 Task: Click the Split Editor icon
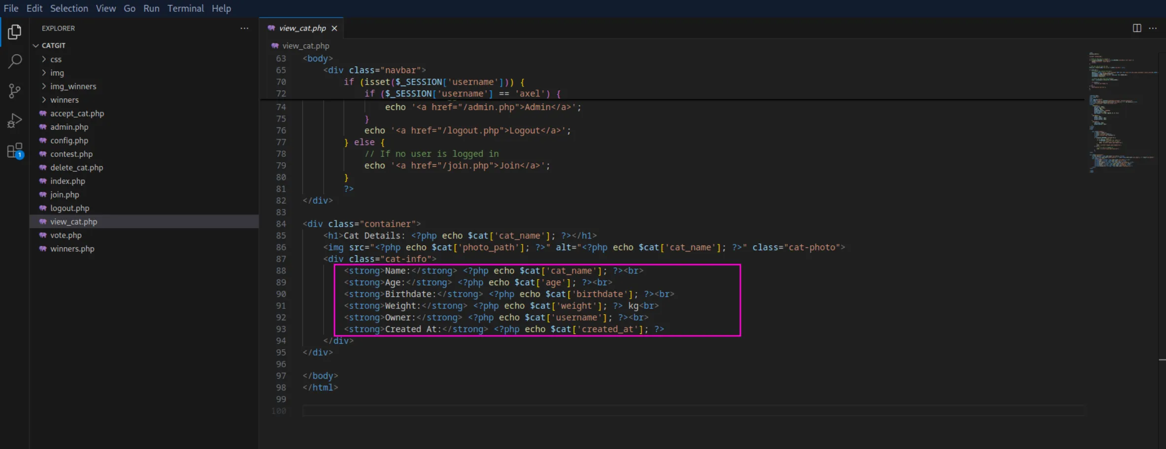point(1137,28)
